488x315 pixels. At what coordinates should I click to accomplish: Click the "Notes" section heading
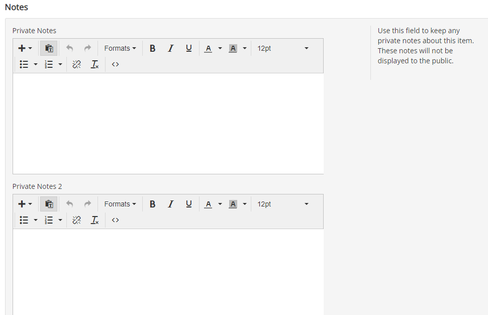17,7
